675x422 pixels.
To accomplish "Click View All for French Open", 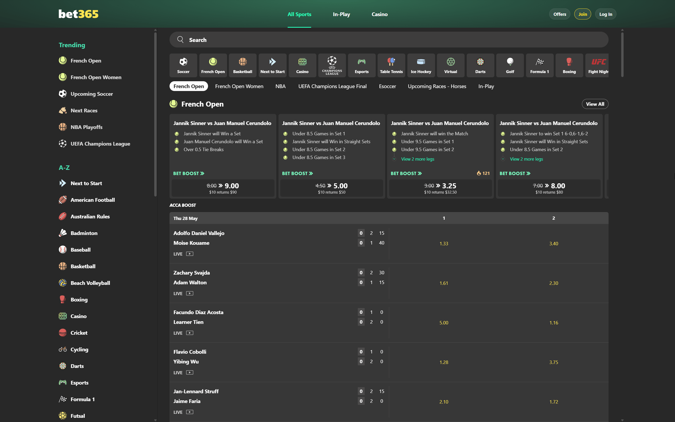I will click(595, 104).
